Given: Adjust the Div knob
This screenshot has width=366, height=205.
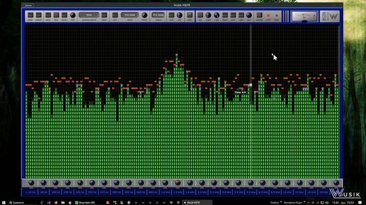Looking at the screenshot, I should click(x=179, y=15).
